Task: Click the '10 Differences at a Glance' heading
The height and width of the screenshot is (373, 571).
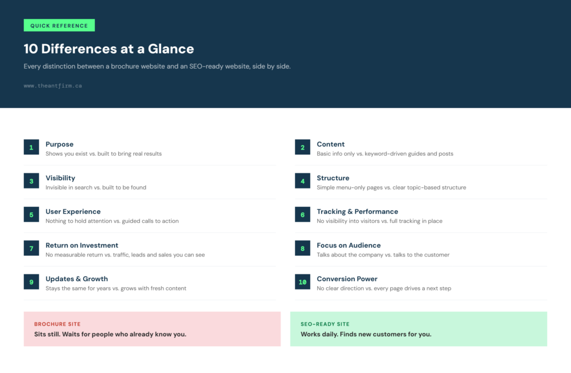Action: click(109, 49)
